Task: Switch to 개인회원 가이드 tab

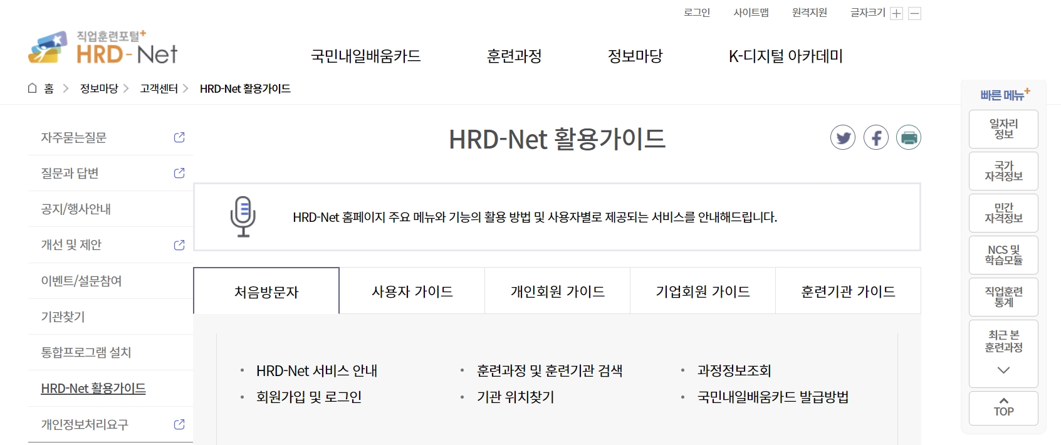Action: [558, 291]
